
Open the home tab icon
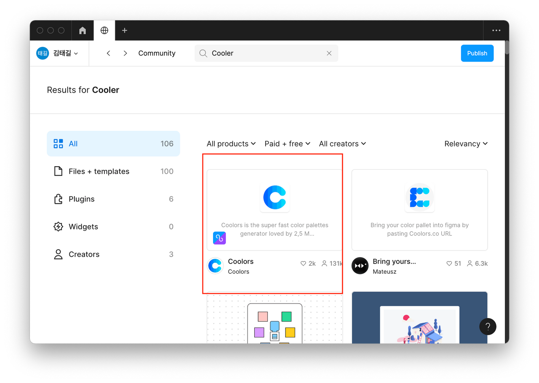pos(83,30)
